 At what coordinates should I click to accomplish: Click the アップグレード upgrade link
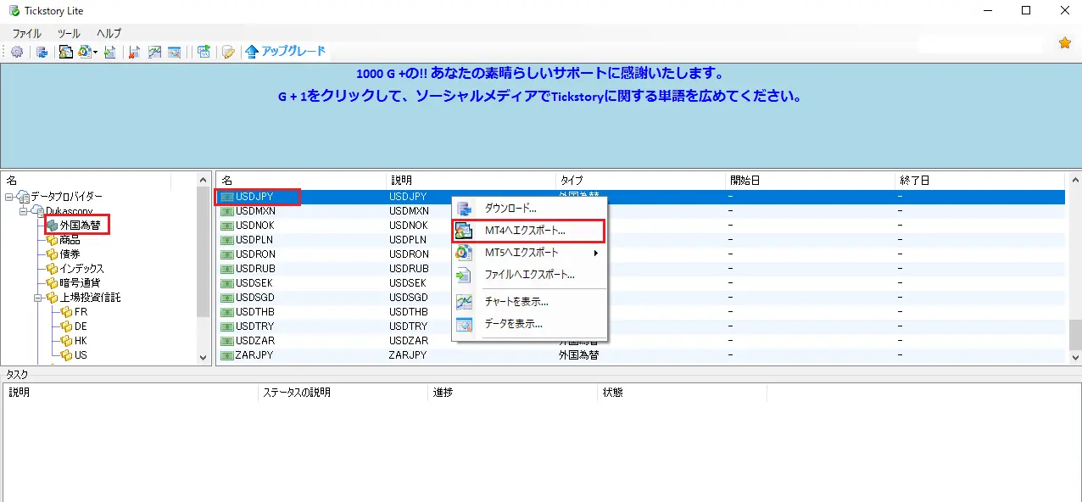click(286, 52)
